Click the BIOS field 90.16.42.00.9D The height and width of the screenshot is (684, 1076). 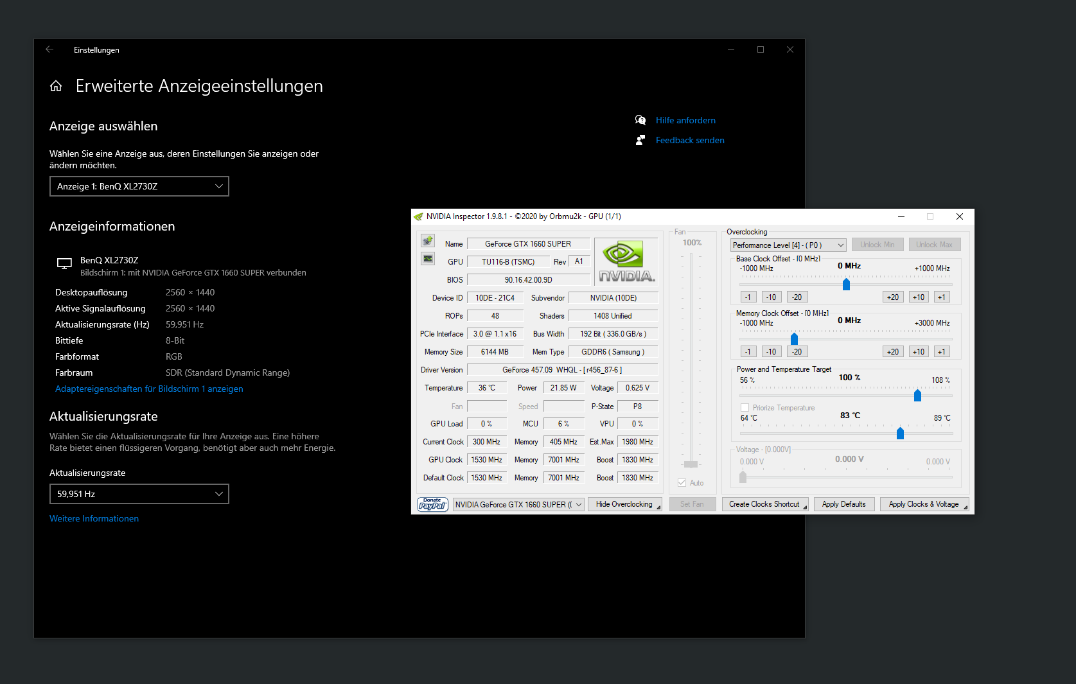point(528,280)
